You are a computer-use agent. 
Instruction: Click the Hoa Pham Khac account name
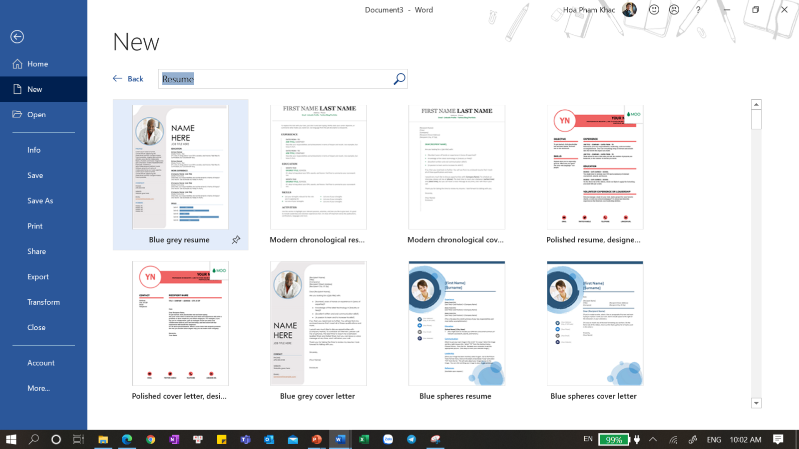(589, 10)
